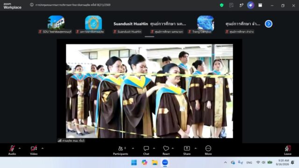The width and height of the screenshot is (299, 168).
Task: Show next participants with blue arrow
Action: click(x=269, y=24)
